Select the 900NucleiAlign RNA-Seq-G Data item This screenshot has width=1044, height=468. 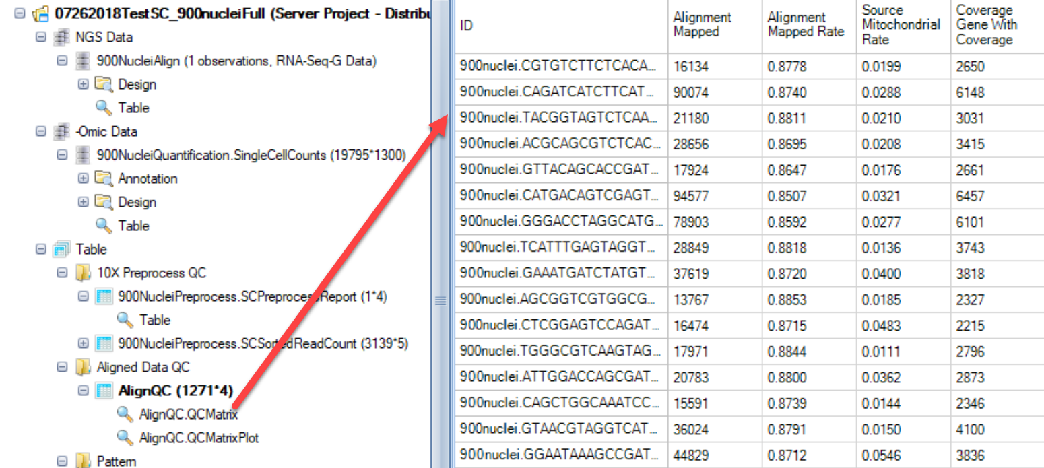[x=236, y=61]
